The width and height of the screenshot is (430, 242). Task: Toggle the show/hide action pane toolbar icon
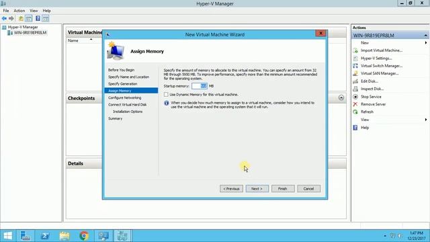click(x=46, y=18)
